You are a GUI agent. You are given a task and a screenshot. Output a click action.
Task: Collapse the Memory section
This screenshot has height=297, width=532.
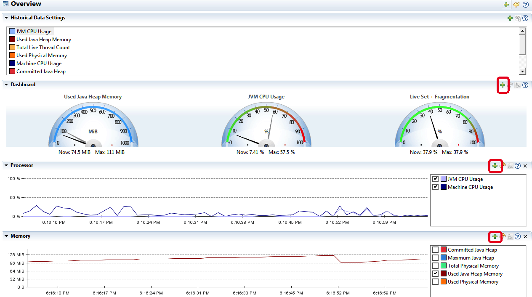pos(6,236)
